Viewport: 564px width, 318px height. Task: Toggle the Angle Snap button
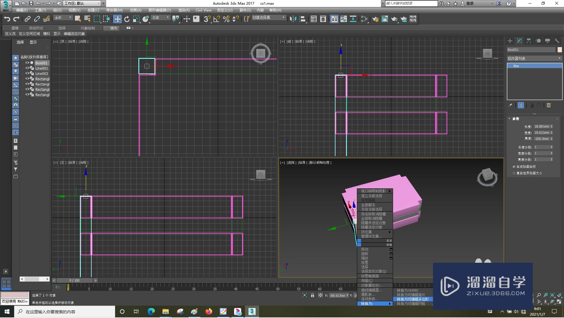point(216,19)
